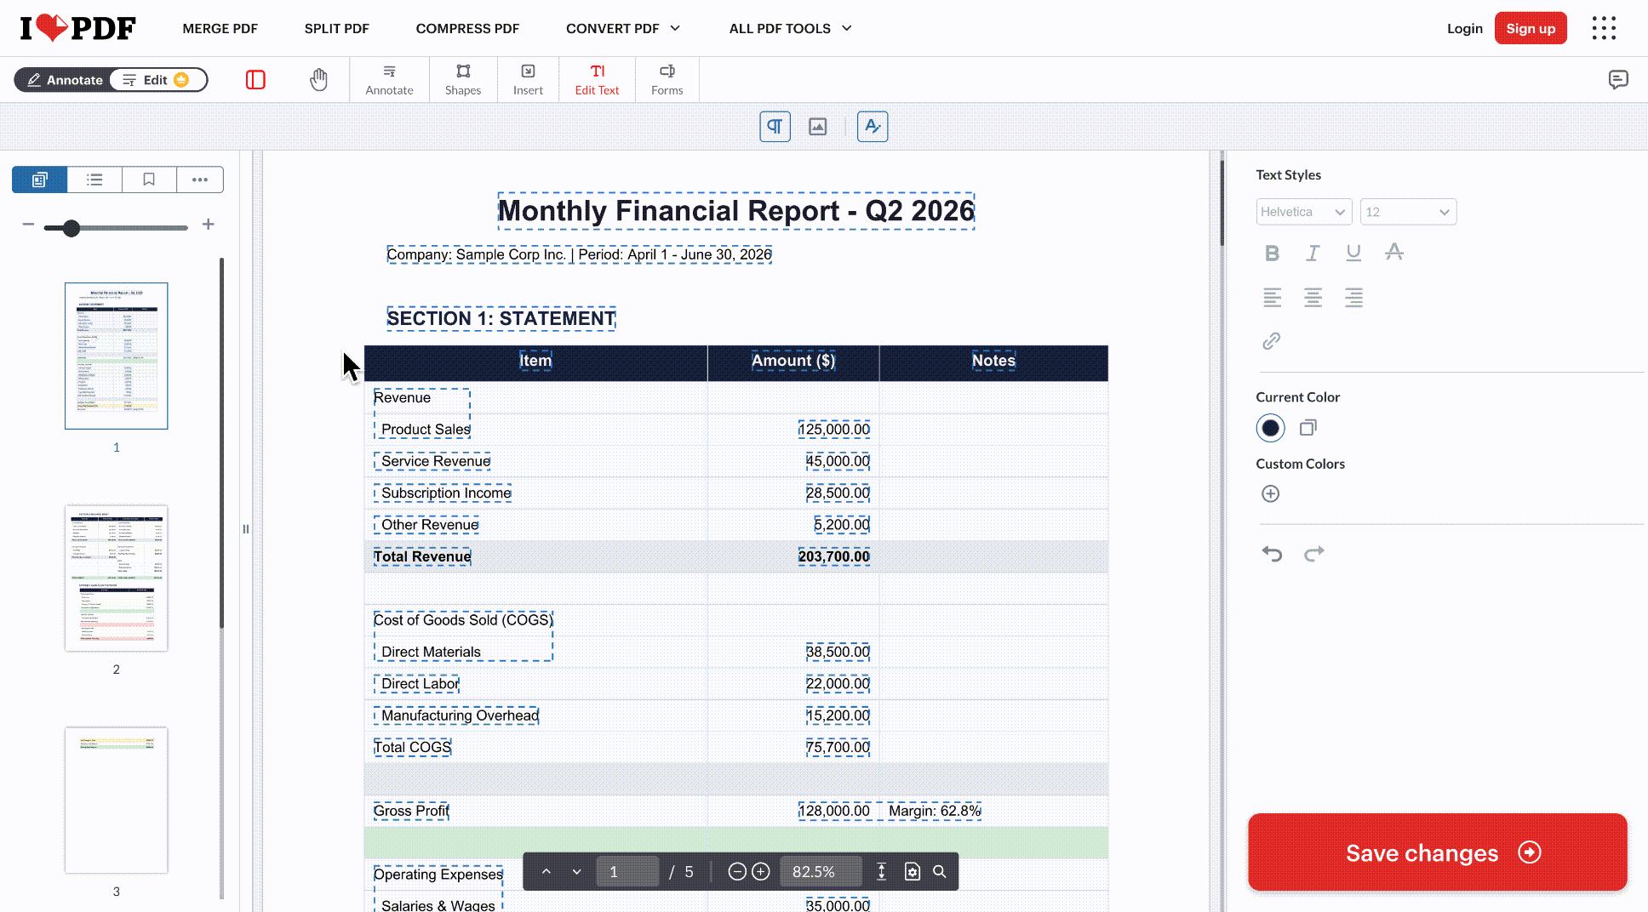The height and width of the screenshot is (912, 1648).
Task: Expand CONVERT PDF menu
Action: pos(623,28)
